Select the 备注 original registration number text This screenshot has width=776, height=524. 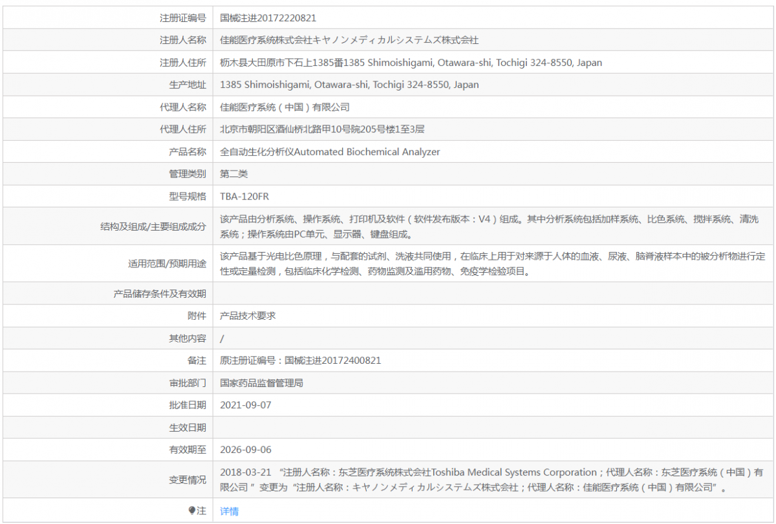[305, 361]
